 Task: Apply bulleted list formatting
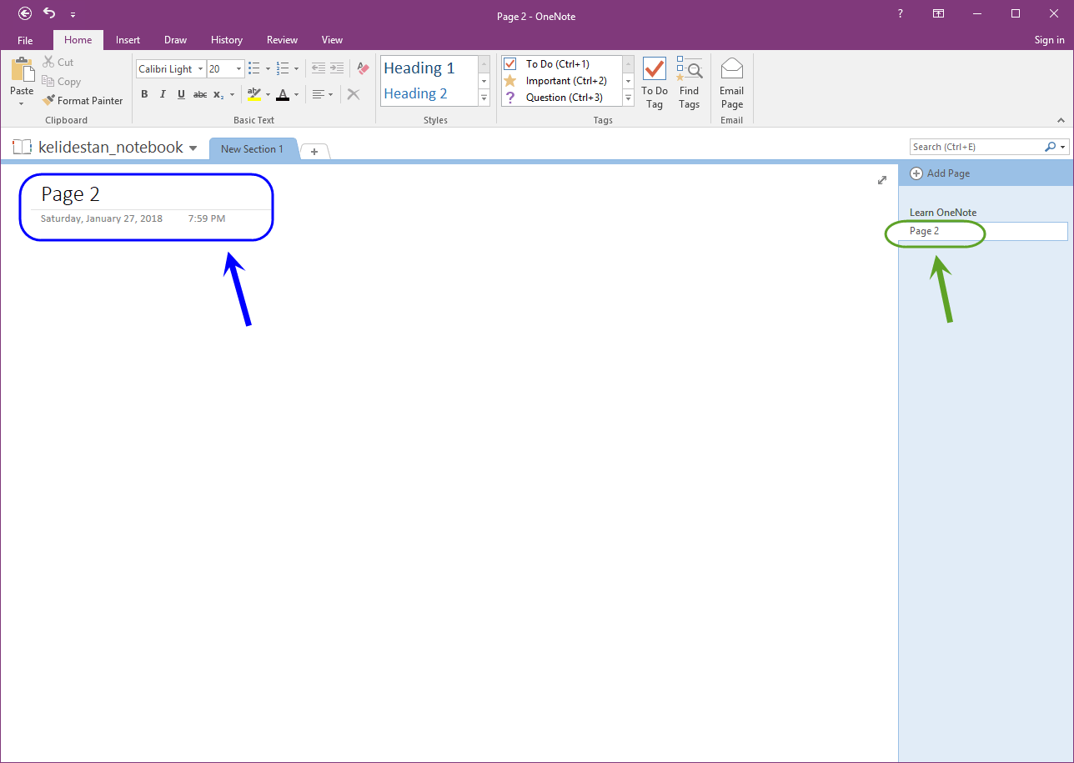click(254, 69)
